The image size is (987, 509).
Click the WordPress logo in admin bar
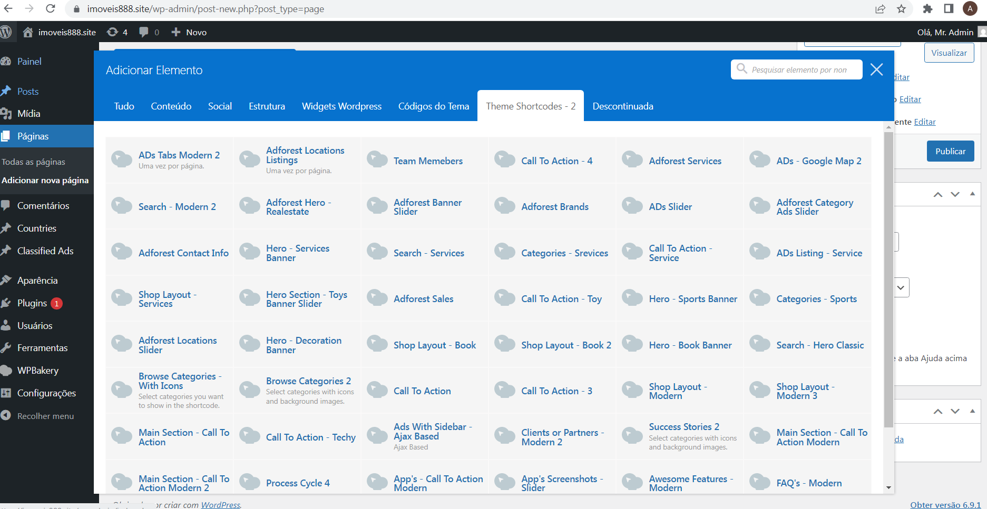point(6,32)
